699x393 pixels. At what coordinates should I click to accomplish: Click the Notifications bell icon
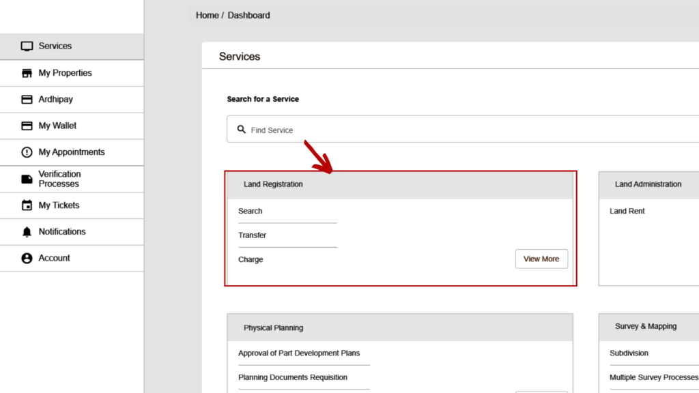point(27,232)
